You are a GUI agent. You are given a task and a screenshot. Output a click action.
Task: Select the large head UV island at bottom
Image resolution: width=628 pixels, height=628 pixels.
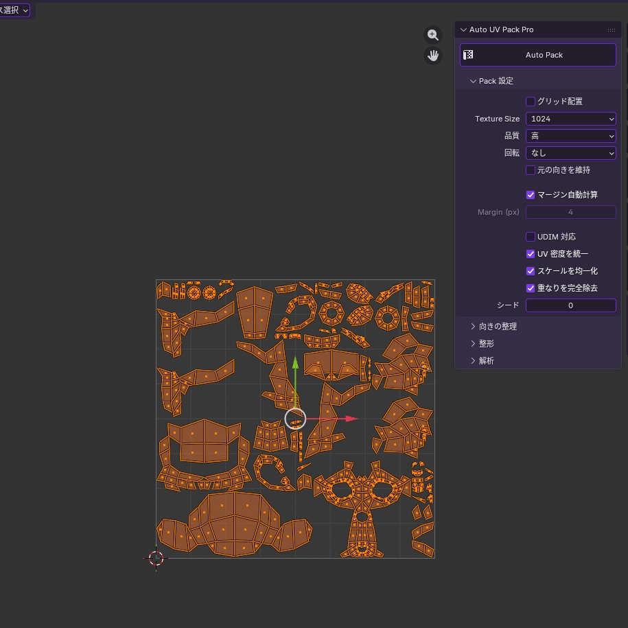234,524
